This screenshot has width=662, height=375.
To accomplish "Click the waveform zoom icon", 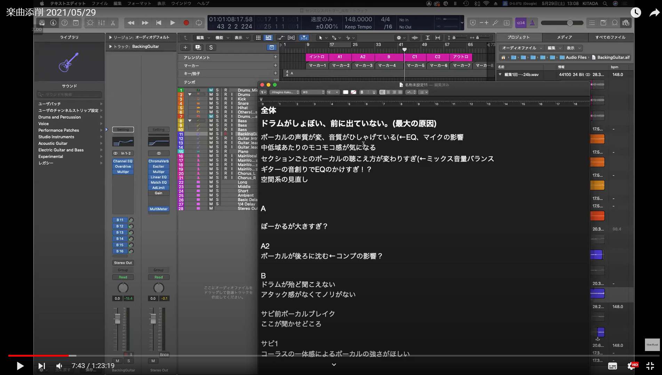I will tap(415, 38).
